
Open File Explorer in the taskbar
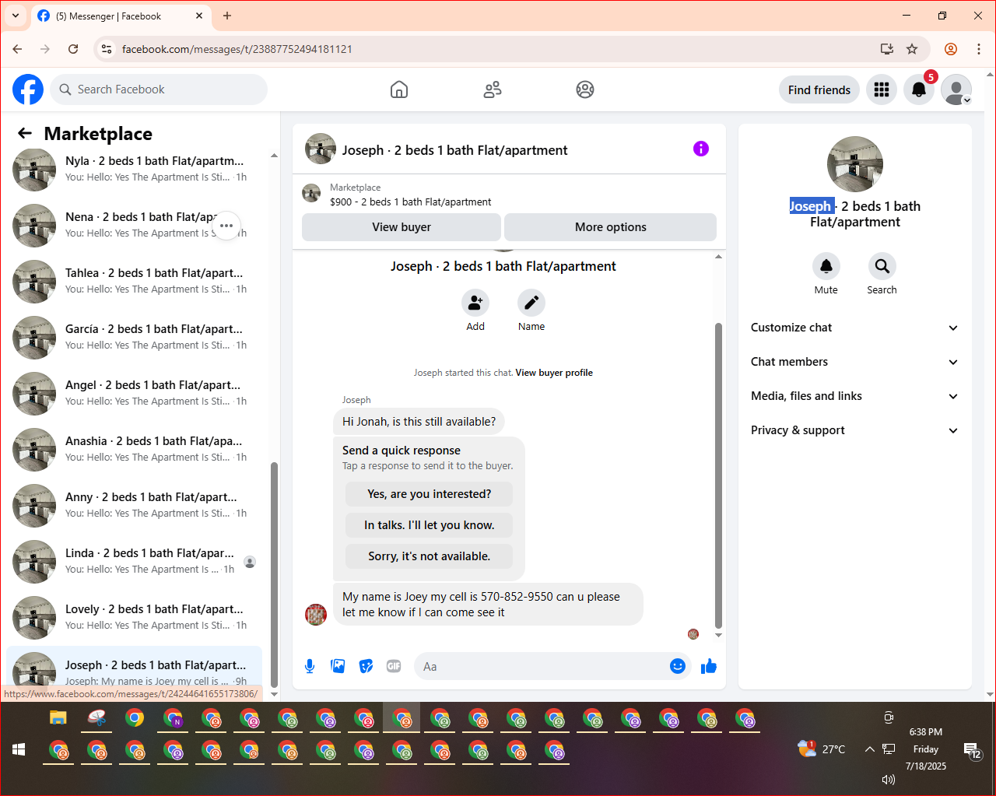pyautogui.click(x=58, y=717)
